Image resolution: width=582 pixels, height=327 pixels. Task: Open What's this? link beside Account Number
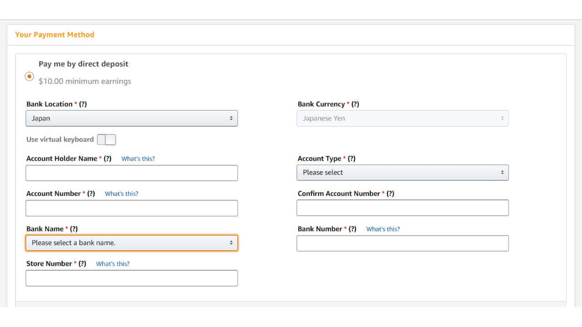tap(121, 194)
